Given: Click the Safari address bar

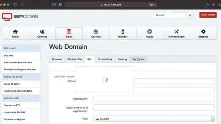Looking at the screenshot, I should [x=111, y=4].
